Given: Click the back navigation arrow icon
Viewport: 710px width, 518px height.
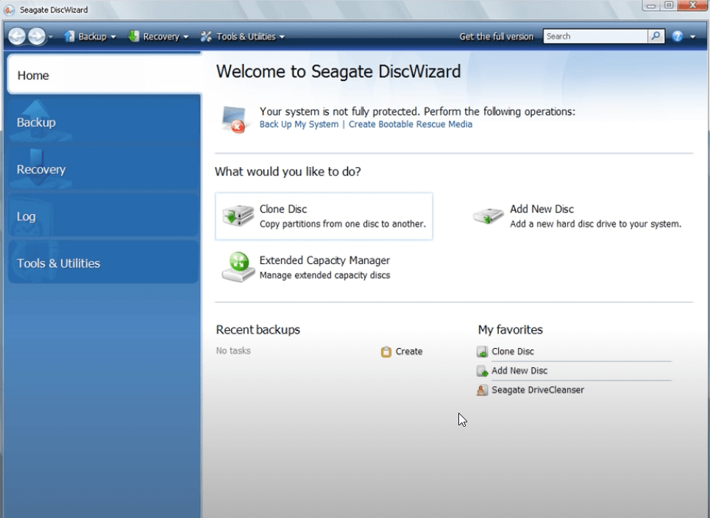Looking at the screenshot, I should 17,36.
